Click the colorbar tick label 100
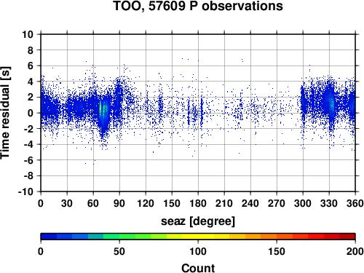The image size is (364, 273). (198, 251)
